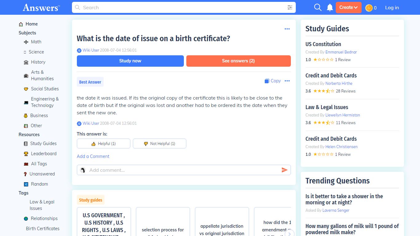Image resolution: width=420 pixels, height=236 pixels.
Task: Open best answer three-dot menu
Action: point(287,81)
